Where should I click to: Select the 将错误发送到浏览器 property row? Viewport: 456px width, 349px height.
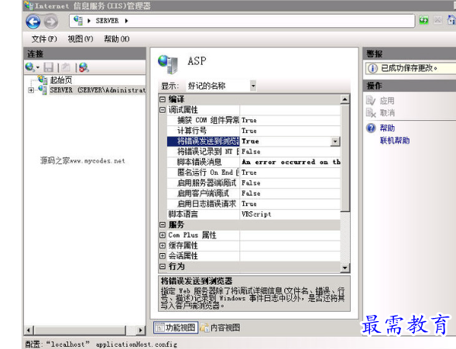(253, 142)
